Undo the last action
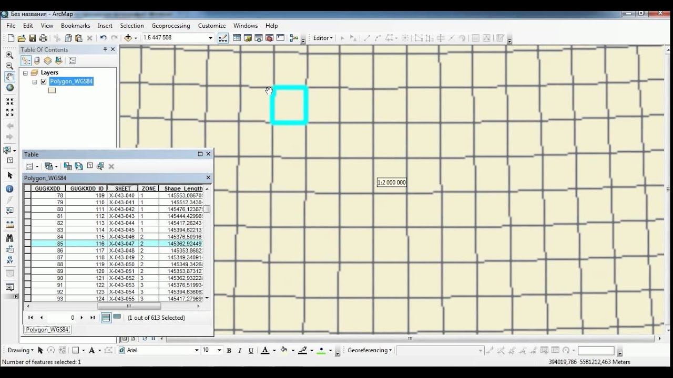Image resolution: width=673 pixels, height=378 pixels. 103,38
